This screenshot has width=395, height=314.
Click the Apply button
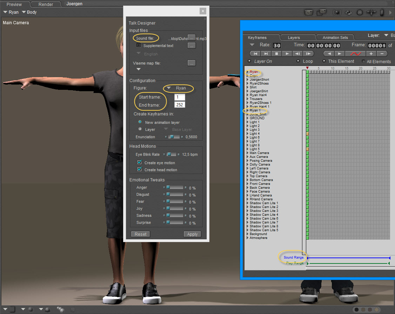click(192, 234)
